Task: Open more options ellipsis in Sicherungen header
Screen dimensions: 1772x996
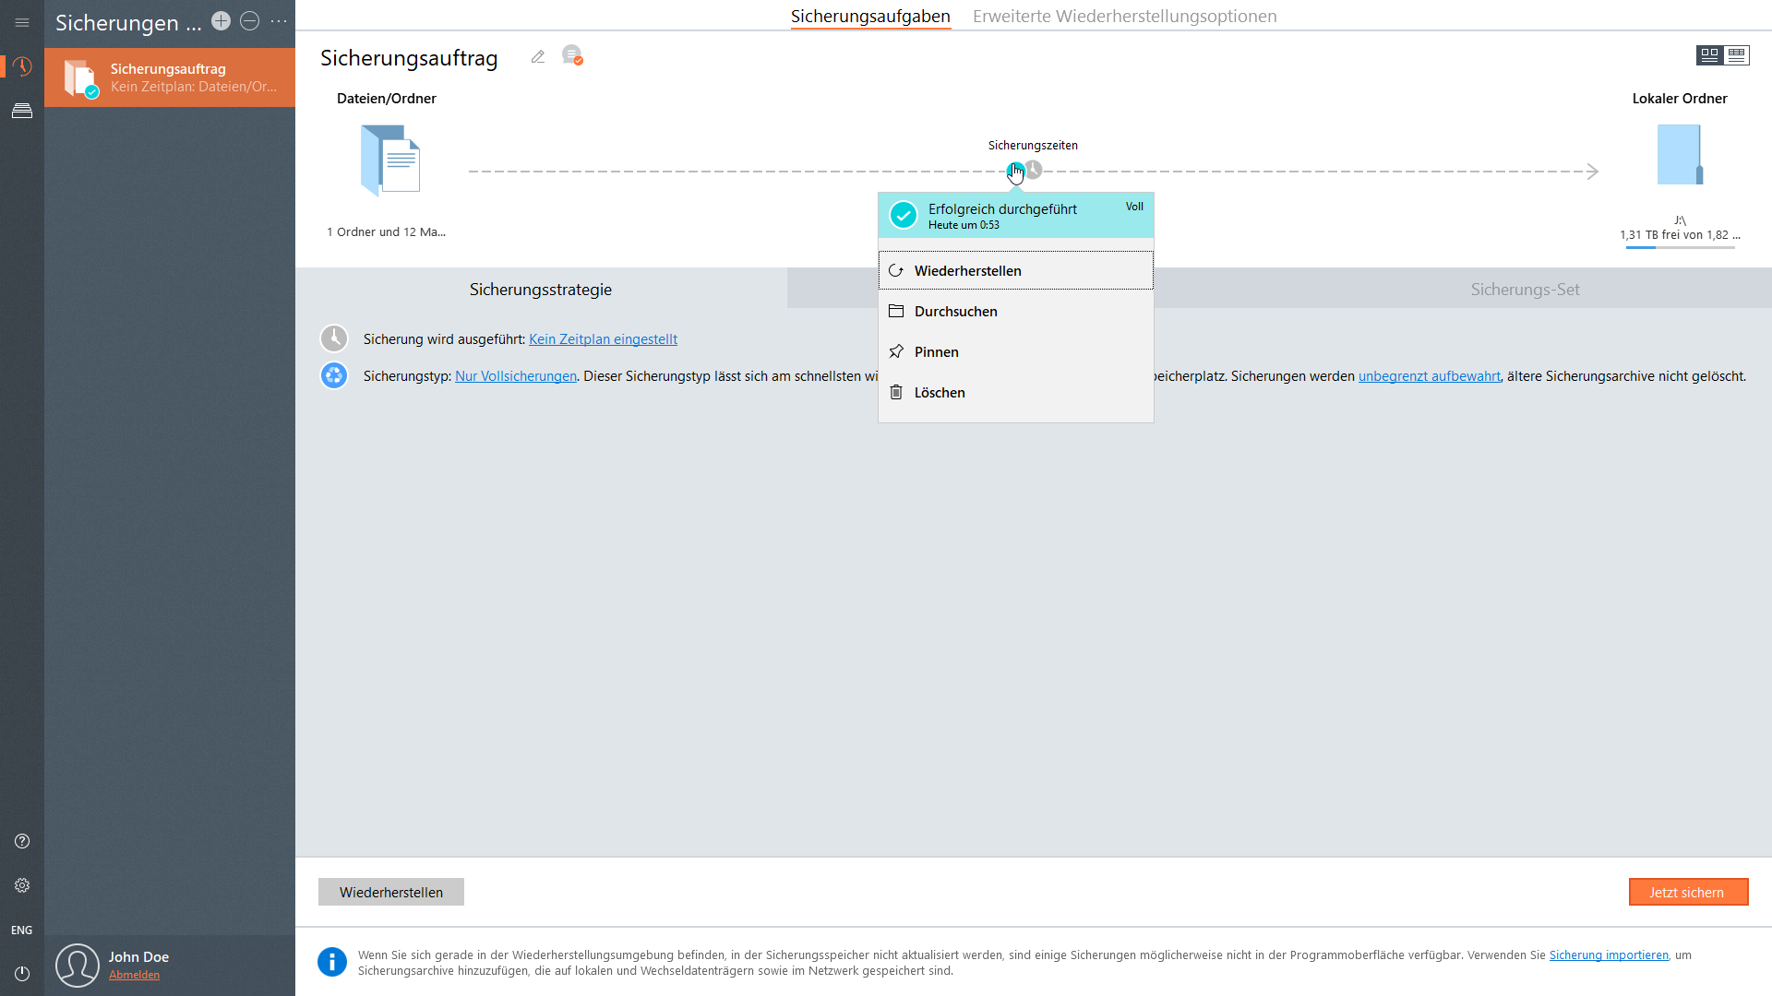Action: (x=279, y=21)
